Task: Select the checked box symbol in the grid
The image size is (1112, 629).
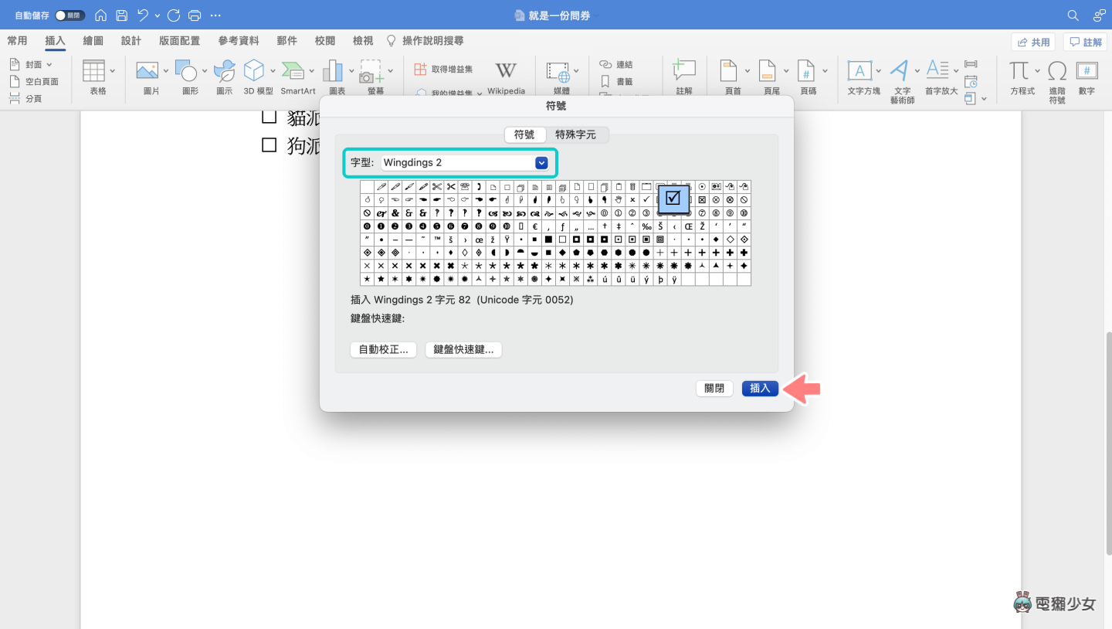Action: 673,199
